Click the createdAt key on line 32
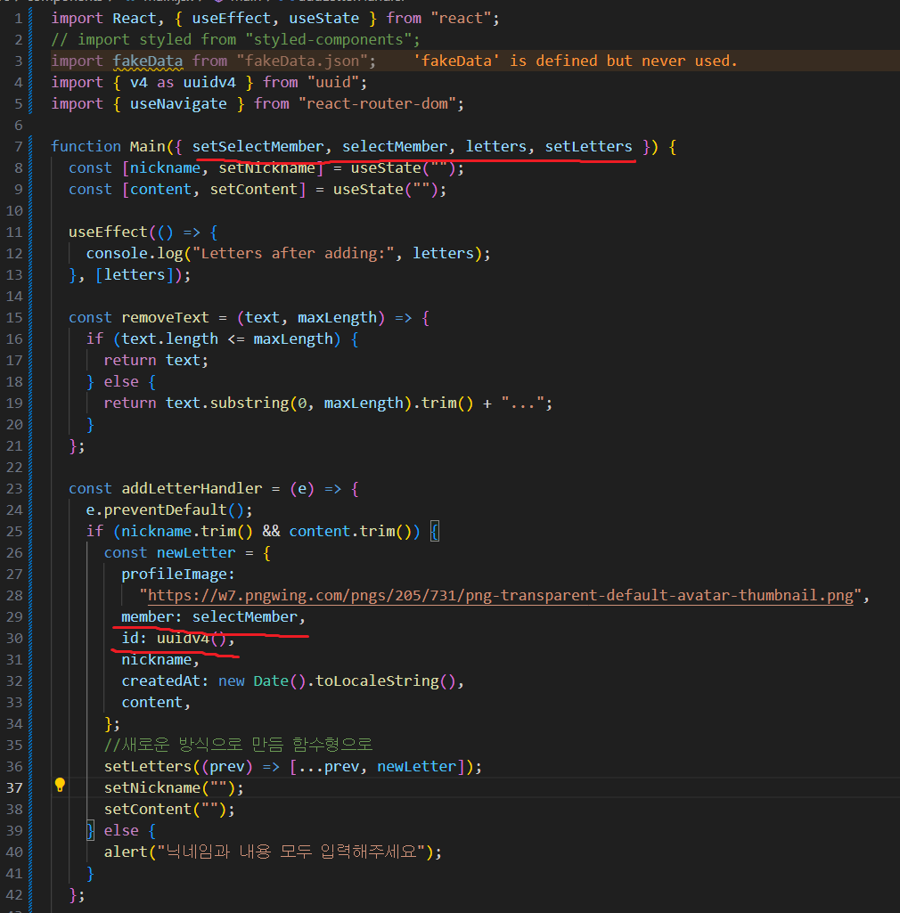900x913 pixels. (x=160, y=681)
